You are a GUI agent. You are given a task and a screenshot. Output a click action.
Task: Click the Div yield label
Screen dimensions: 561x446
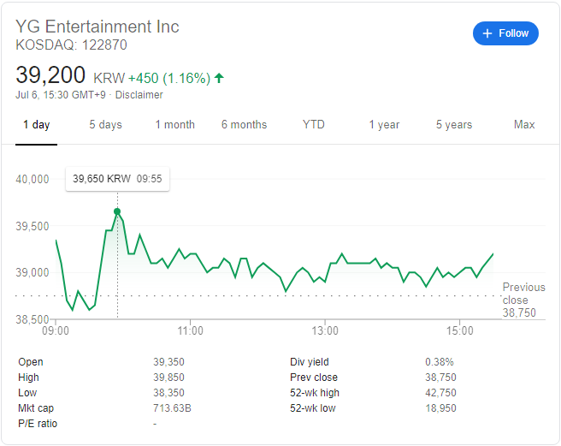click(x=310, y=362)
